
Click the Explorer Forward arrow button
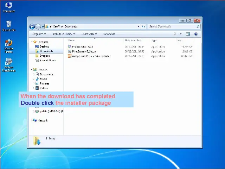(38, 26)
